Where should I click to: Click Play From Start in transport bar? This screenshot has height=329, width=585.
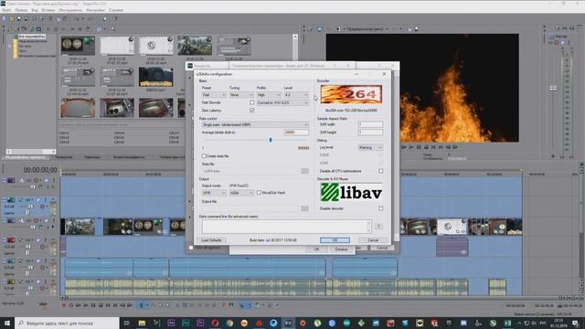tap(79, 305)
